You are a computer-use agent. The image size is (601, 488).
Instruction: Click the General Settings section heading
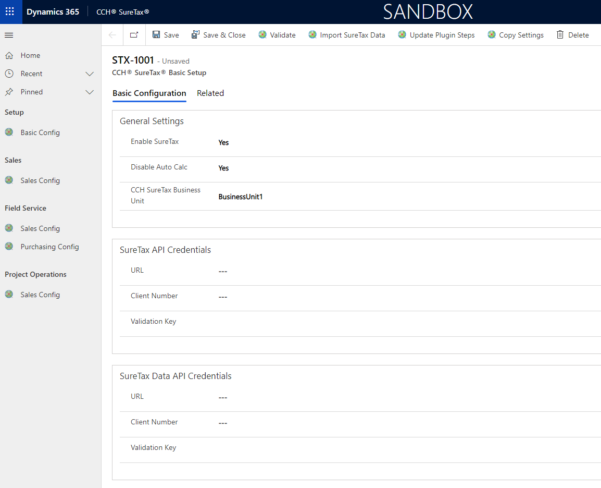tap(152, 121)
